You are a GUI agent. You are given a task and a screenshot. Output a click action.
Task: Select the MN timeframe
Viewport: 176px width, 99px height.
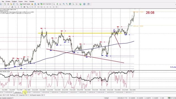(x=56, y=7)
